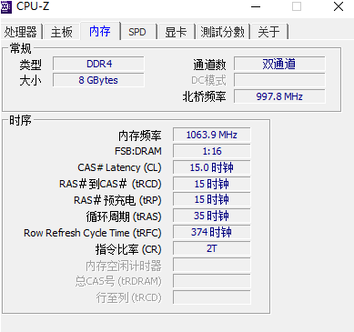Viewport: 354px width, 332px height.
Task: Open the 显卡 tab
Action: 176,32
